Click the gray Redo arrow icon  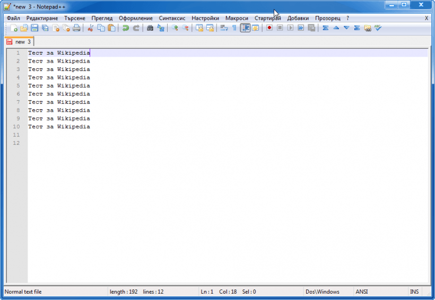136,28
